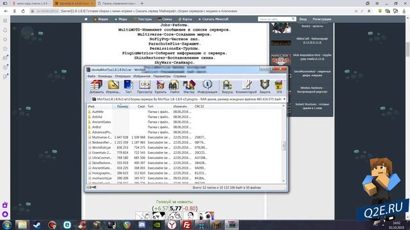Open File Explorer taskbar icon

pyautogui.click(x=22, y=225)
